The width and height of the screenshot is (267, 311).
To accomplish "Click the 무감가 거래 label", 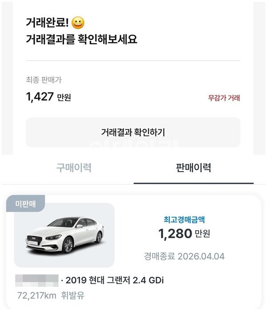I will 224,98.
